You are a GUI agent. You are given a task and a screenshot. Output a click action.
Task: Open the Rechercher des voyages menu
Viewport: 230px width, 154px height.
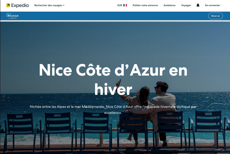49,5
